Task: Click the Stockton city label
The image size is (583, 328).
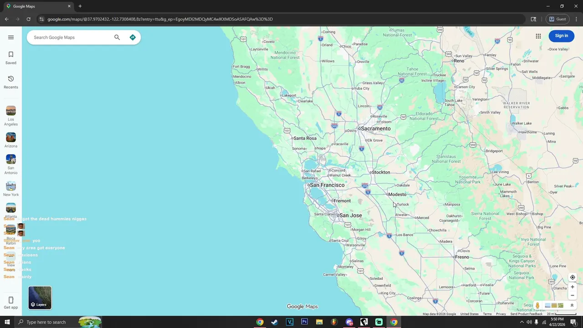Action: point(381,172)
